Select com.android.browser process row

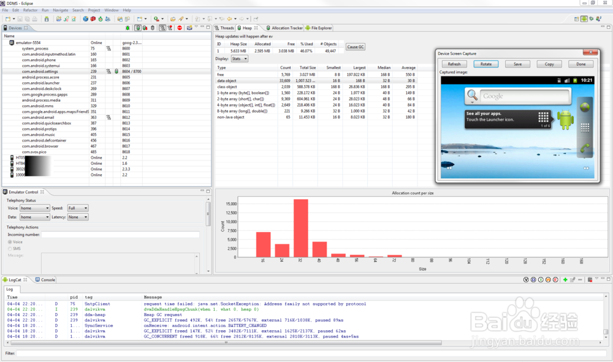tap(106, 146)
